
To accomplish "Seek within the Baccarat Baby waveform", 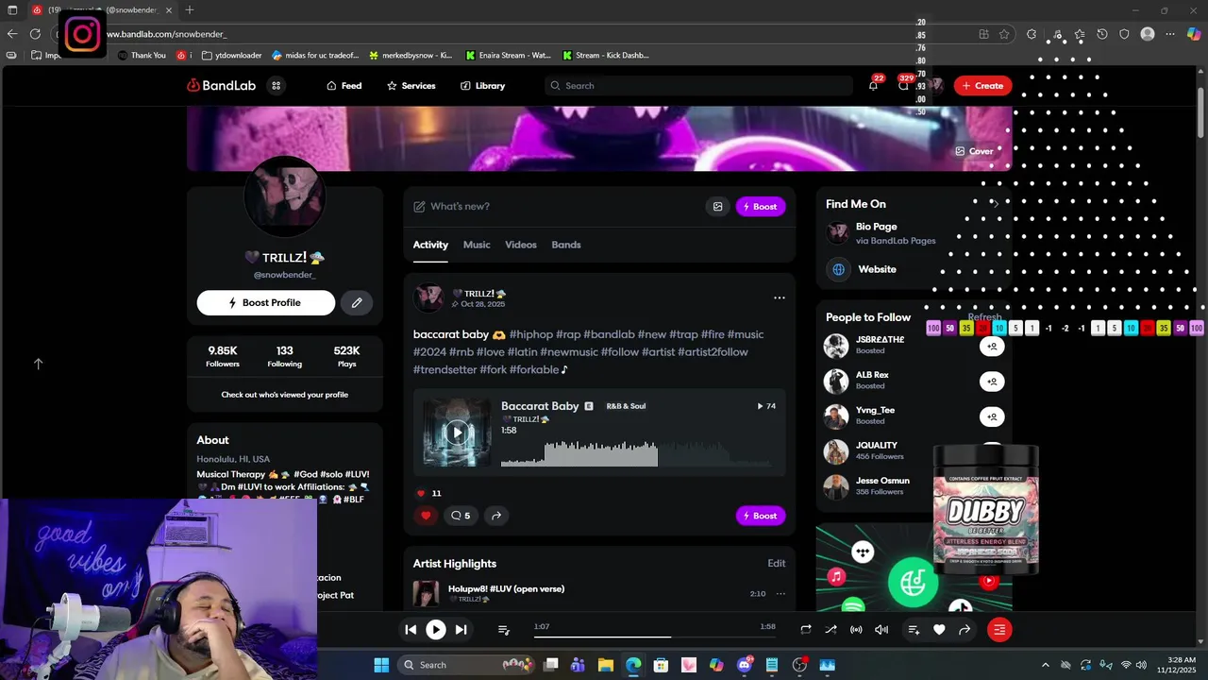I will pos(636,454).
